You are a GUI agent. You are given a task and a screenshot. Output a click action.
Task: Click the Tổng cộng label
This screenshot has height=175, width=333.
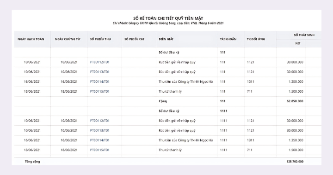[32, 162]
